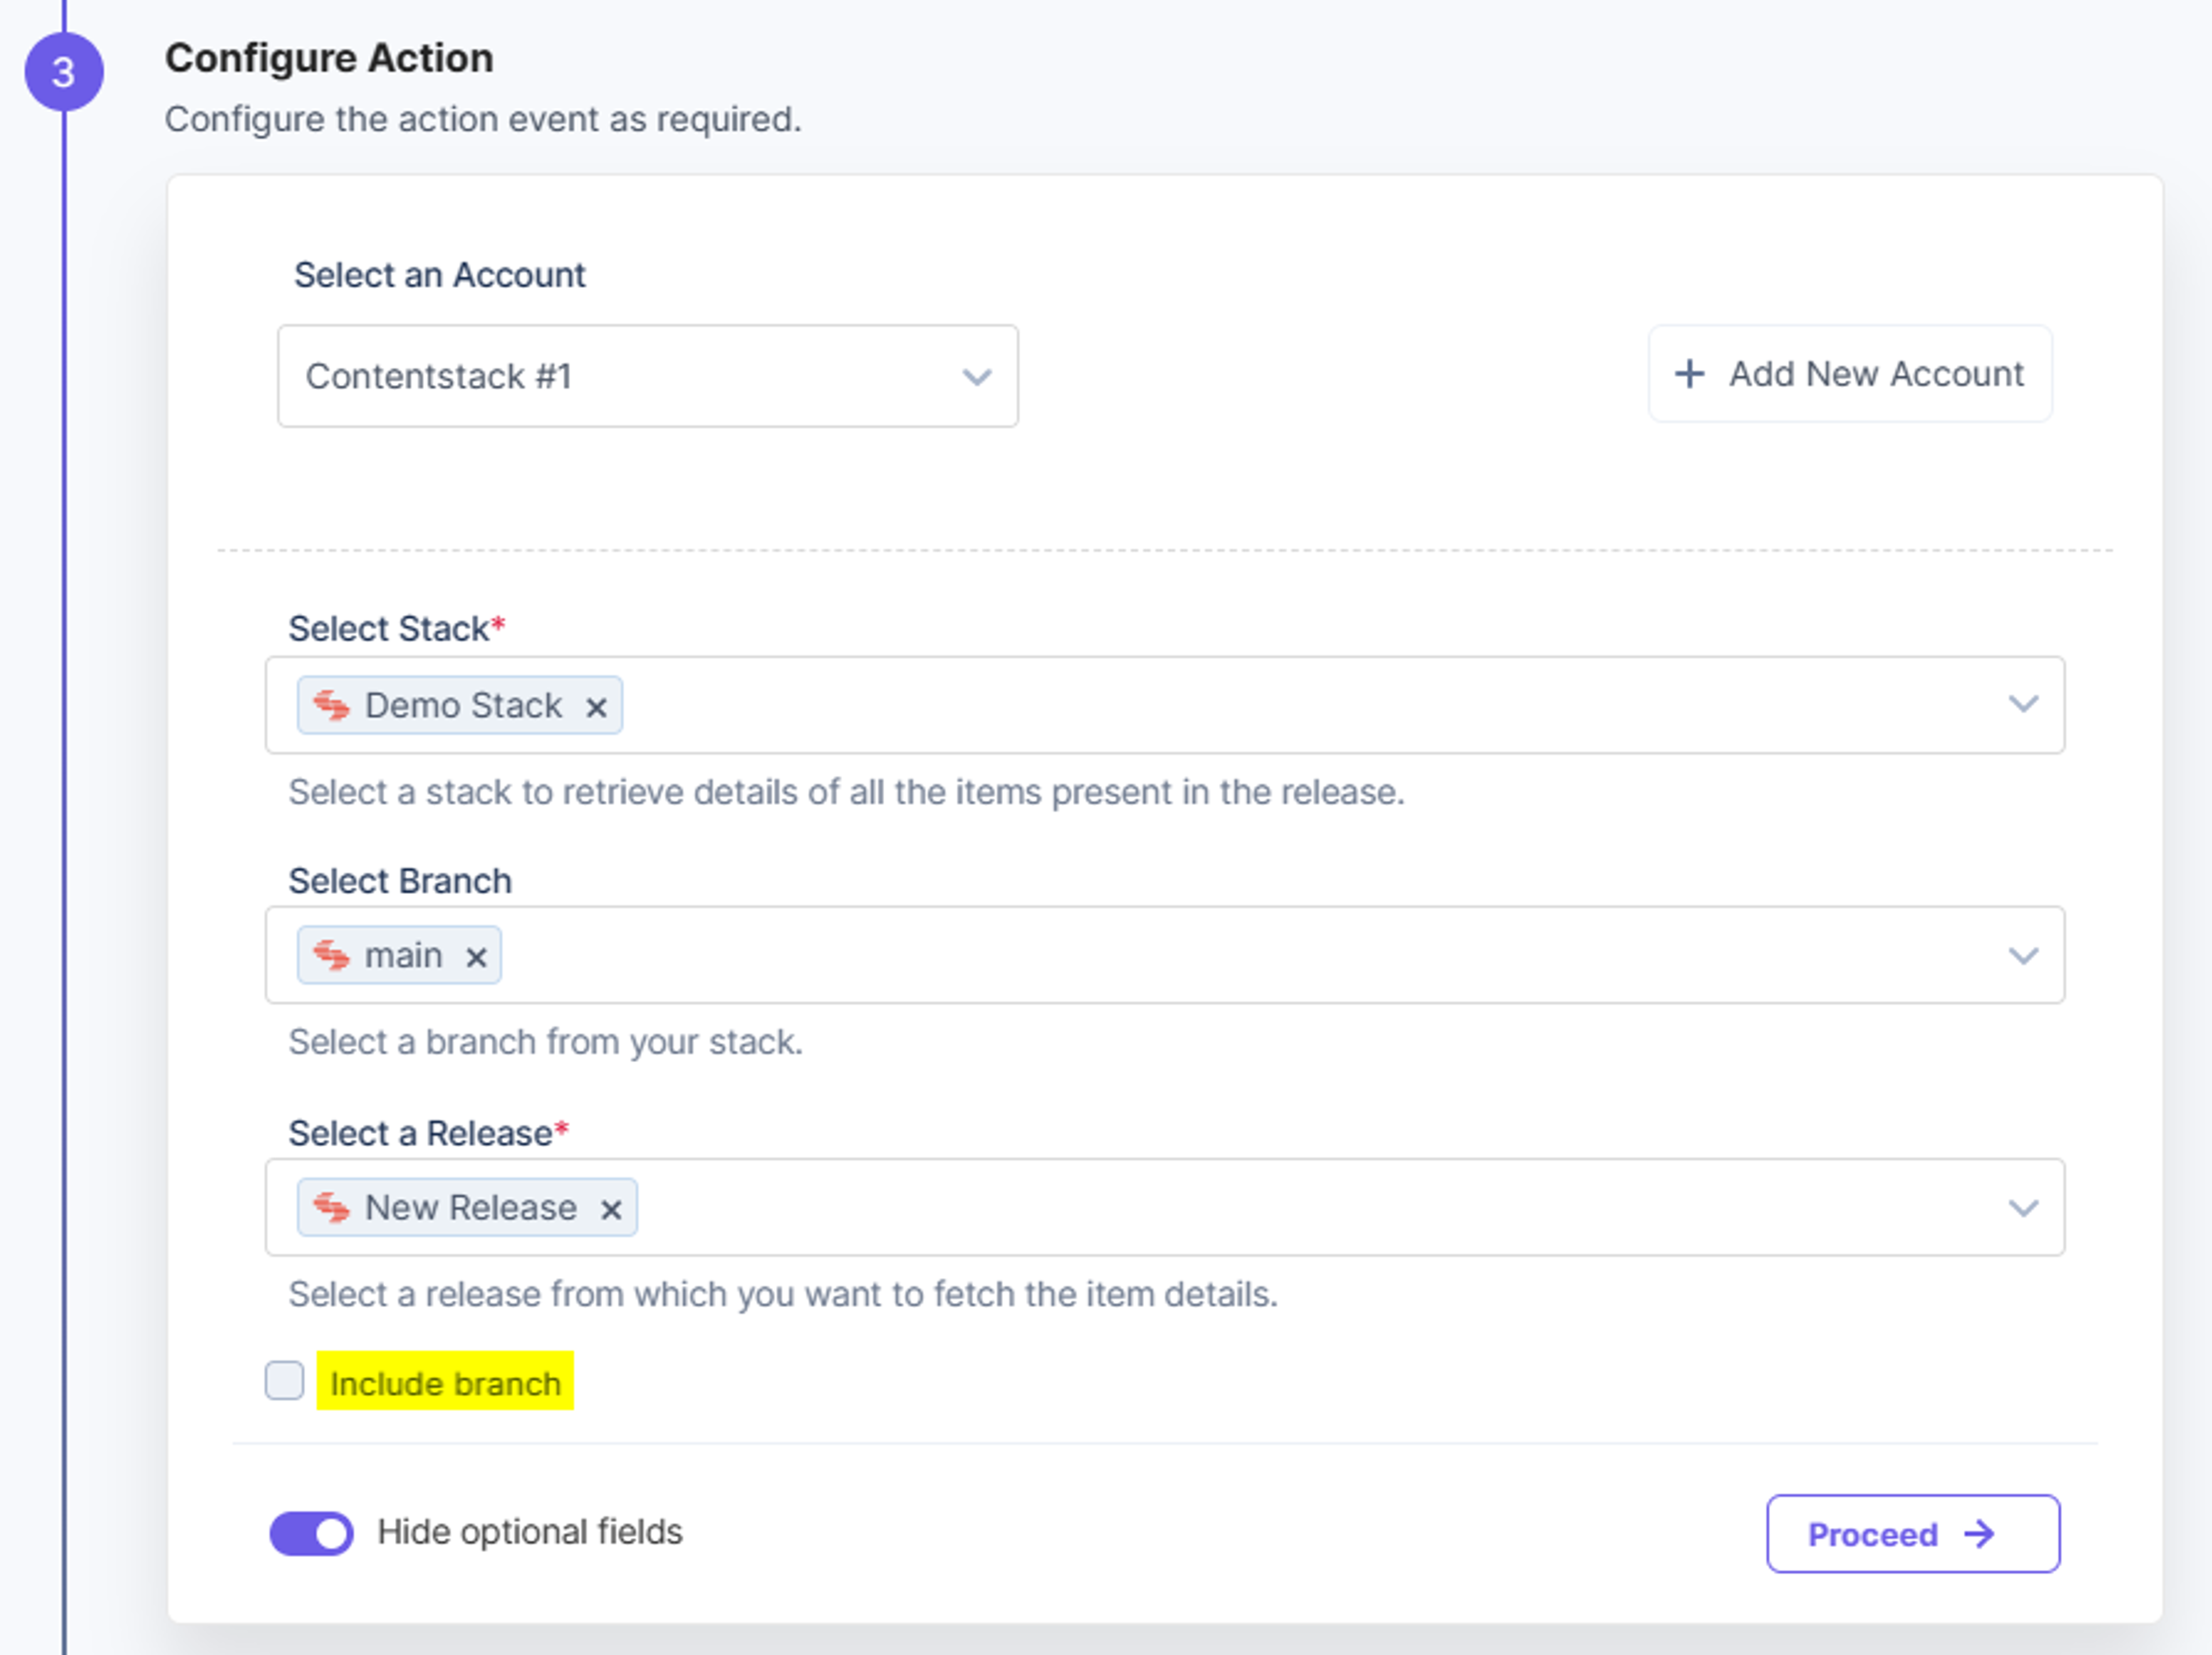Open the Select an Account dropdown
2212x1655 pixels.
[x=648, y=376]
